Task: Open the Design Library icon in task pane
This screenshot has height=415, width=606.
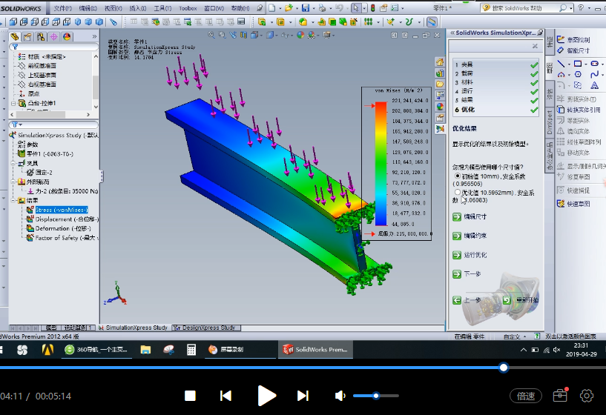Action: [440, 73]
